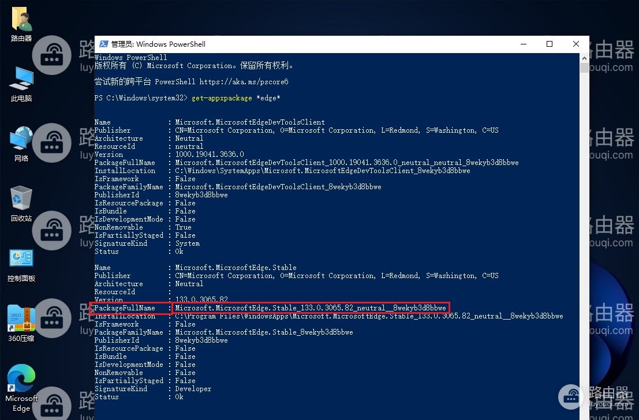
Task: Click the PowerShell window title text
Action: click(x=158, y=44)
